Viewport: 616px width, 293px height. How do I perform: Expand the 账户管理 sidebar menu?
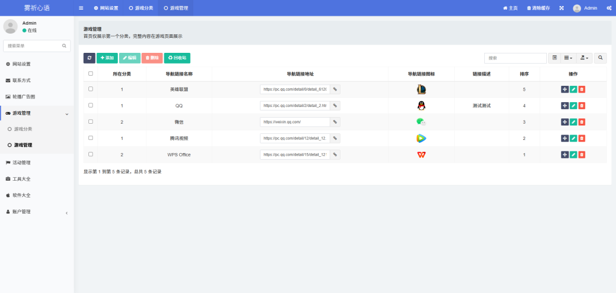(37, 212)
